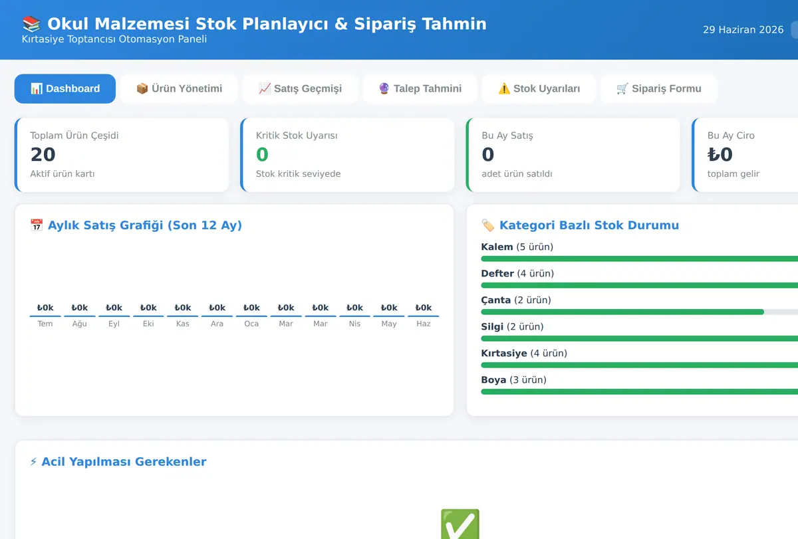Click the Ara month label
This screenshot has height=539, width=798.
[217, 324]
